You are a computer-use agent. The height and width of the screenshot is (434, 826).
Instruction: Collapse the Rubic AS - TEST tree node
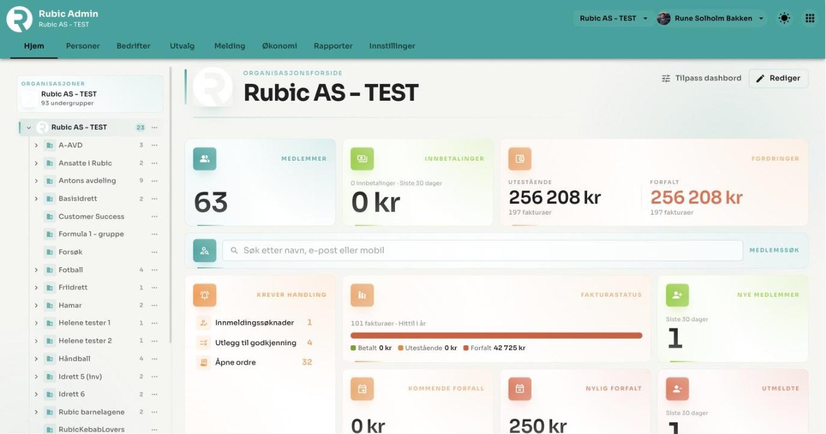coord(28,128)
